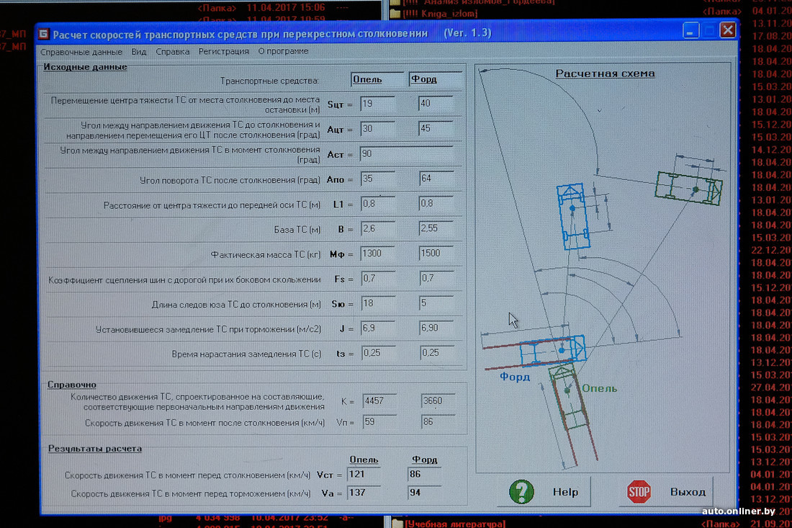Screen dimensions: 792x528
Task: Open the Справочные данные menu
Action: pyautogui.click(x=81, y=52)
